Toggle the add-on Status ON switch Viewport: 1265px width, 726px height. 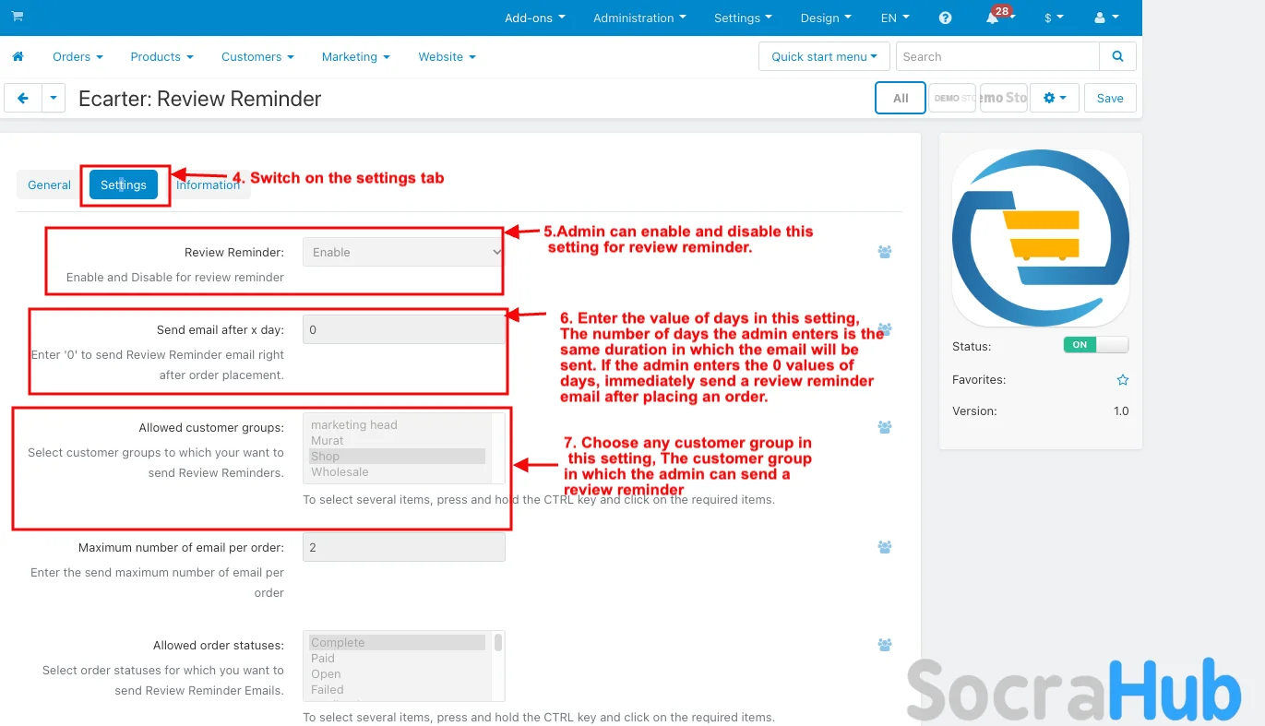[1096, 345]
